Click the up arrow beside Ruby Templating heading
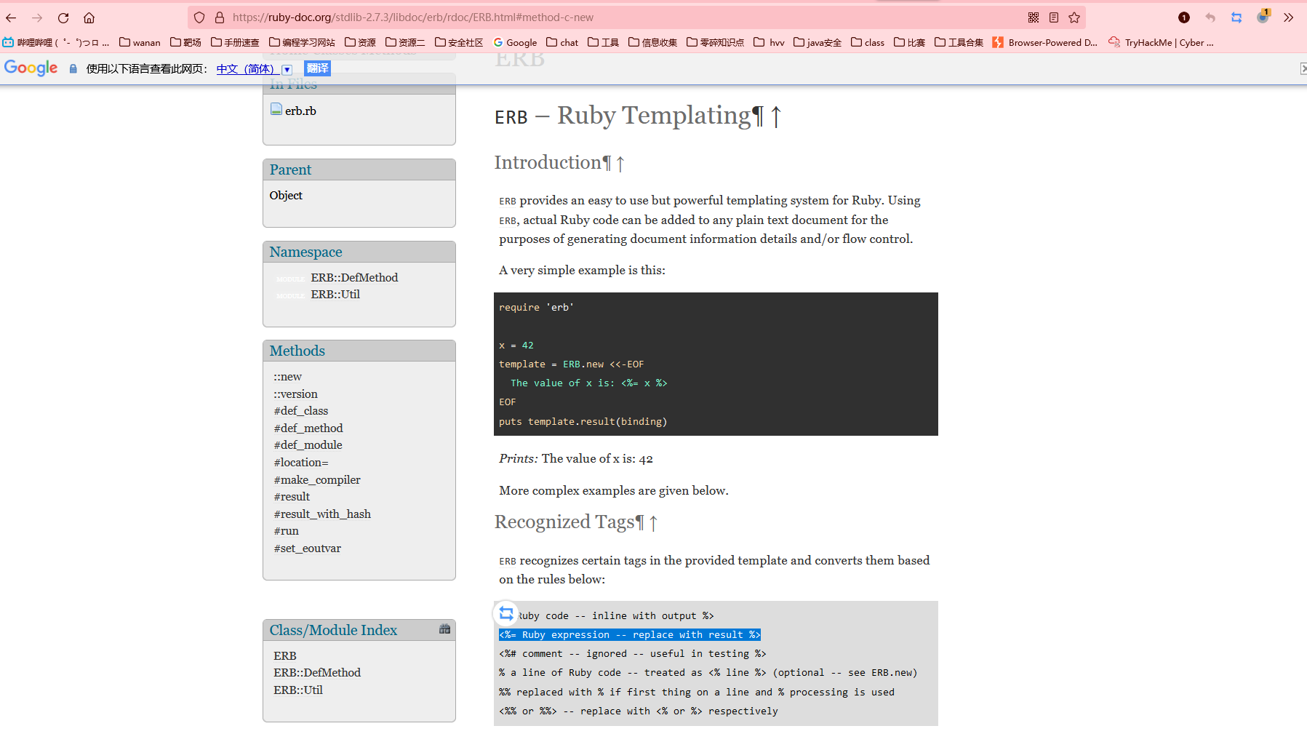Image resolution: width=1307 pixels, height=742 pixels. tap(776, 116)
